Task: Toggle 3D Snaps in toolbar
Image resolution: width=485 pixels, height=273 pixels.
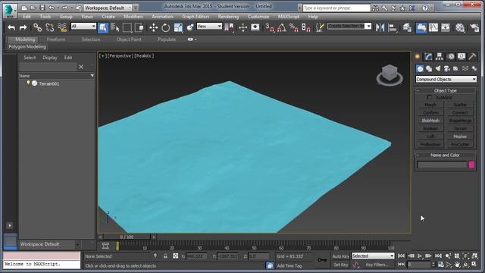Action: pos(270,27)
